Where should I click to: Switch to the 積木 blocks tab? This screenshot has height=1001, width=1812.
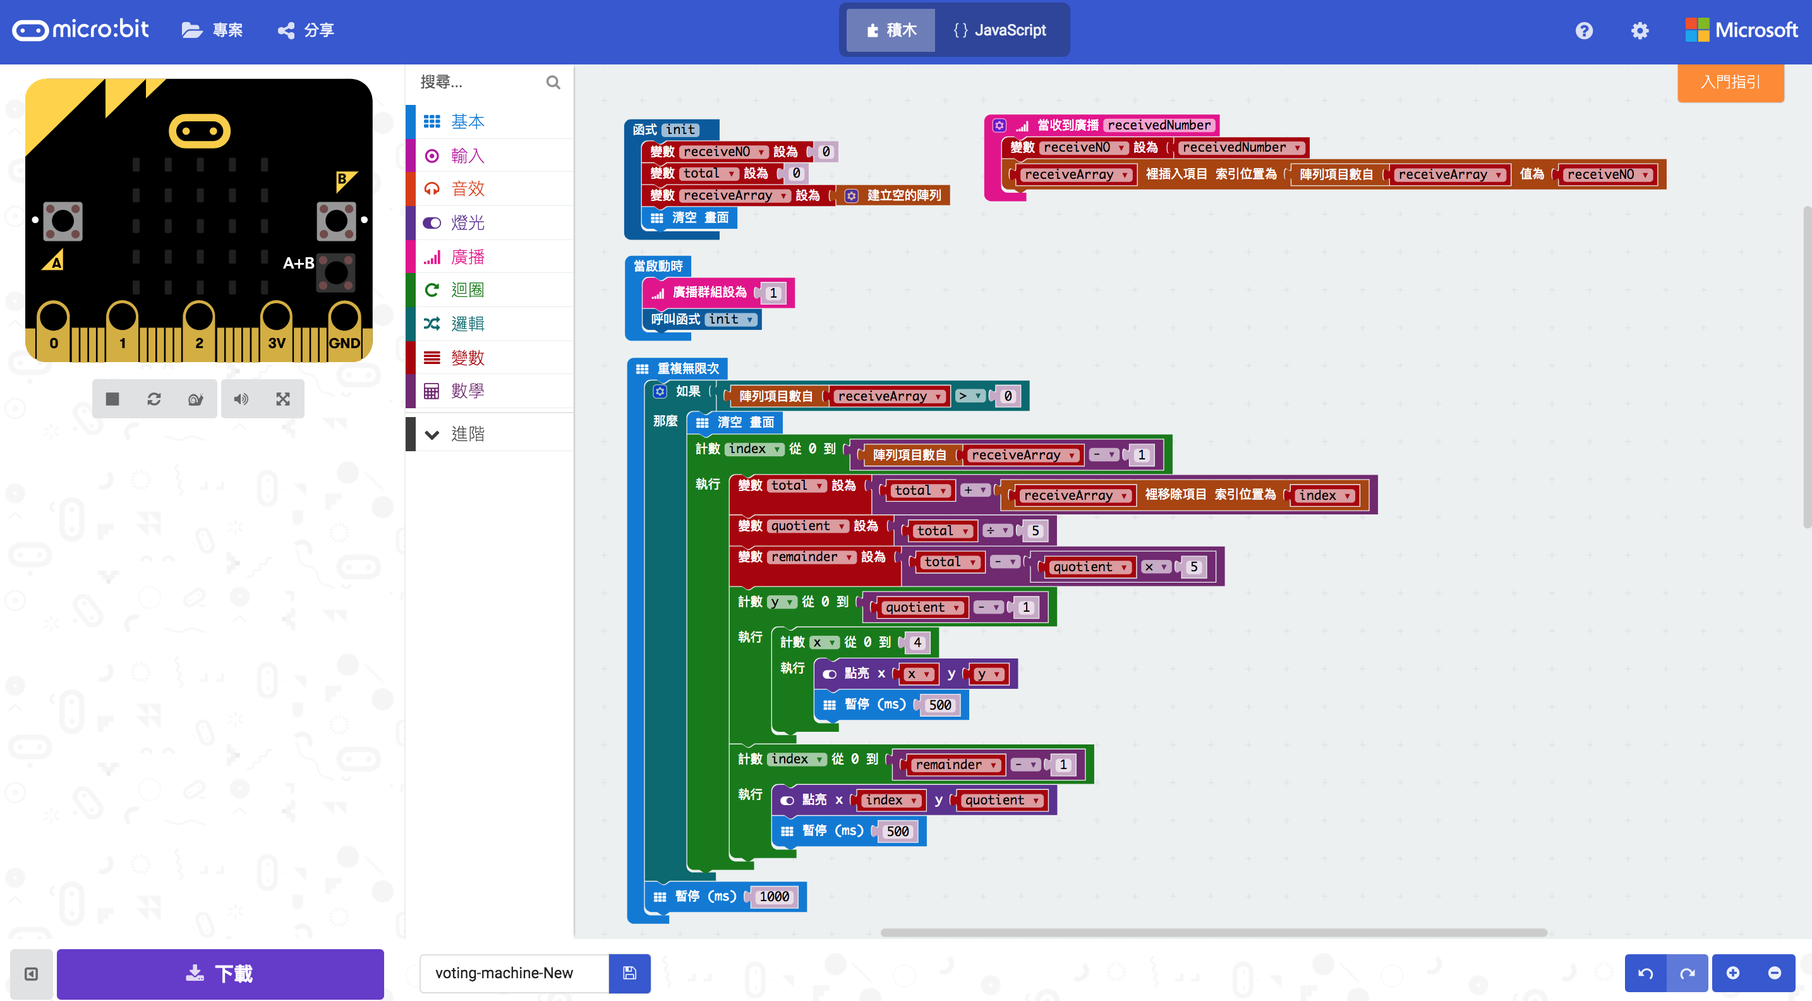click(891, 30)
